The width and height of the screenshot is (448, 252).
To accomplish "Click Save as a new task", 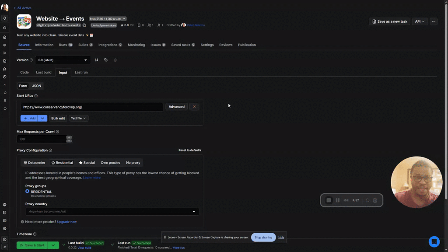I will 389,21.
